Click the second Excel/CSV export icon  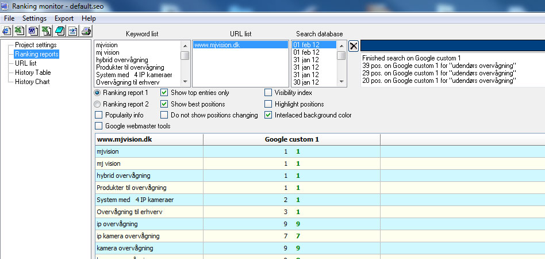tap(46, 31)
